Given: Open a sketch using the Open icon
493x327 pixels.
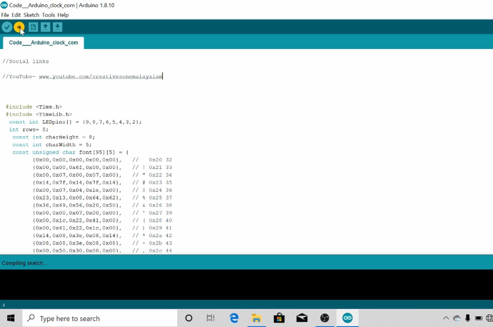Looking at the screenshot, I should point(45,27).
